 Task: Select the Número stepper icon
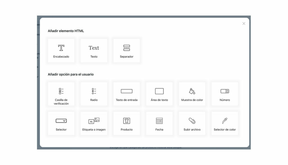[225, 91]
